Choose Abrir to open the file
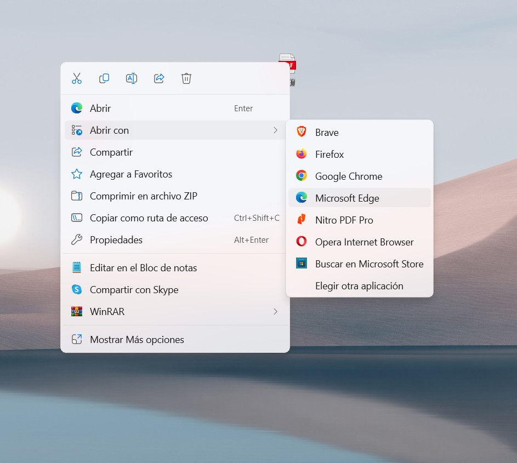Viewport: 517px width, 463px height. click(x=175, y=108)
